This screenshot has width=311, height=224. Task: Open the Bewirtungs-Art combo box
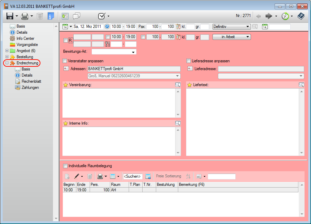click(x=114, y=52)
